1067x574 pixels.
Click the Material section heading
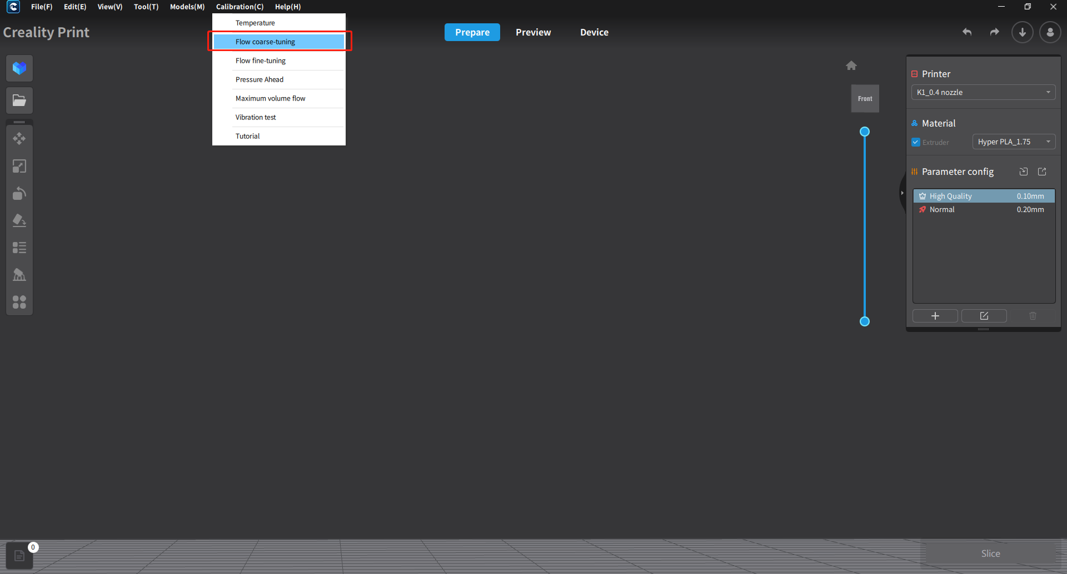click(939, 123)
